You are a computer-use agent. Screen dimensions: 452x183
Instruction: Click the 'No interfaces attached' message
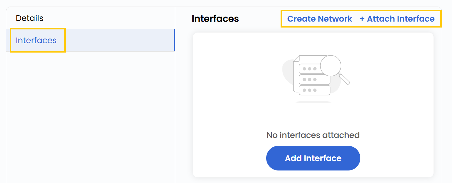tap(313, 135)
